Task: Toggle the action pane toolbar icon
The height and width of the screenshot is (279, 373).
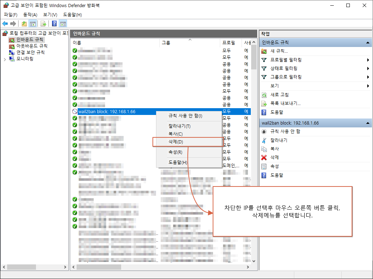Action: click(x=63, y=24)
